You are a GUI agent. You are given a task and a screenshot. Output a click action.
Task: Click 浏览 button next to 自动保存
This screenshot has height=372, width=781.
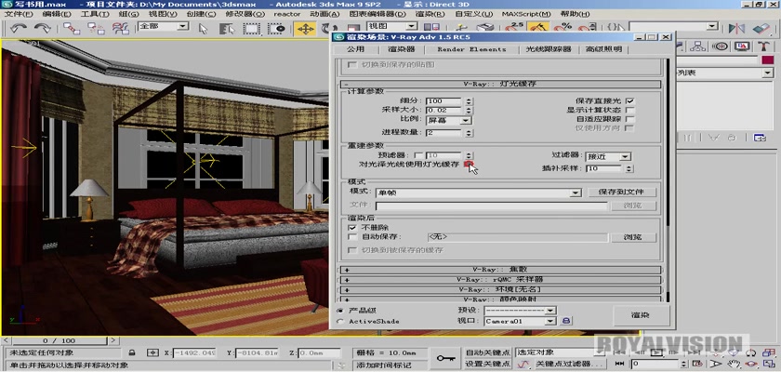point(633,237)
